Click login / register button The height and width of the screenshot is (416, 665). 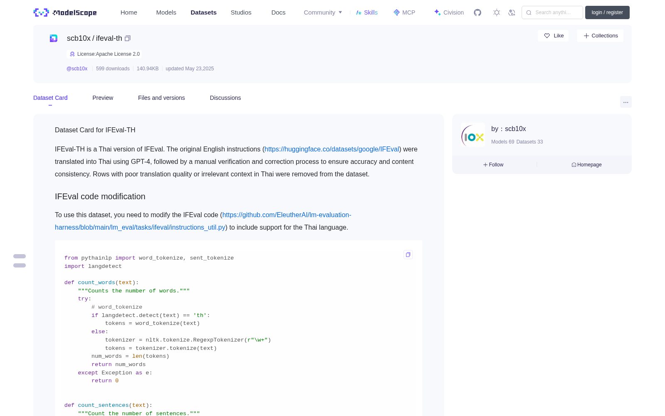(607, 12)
